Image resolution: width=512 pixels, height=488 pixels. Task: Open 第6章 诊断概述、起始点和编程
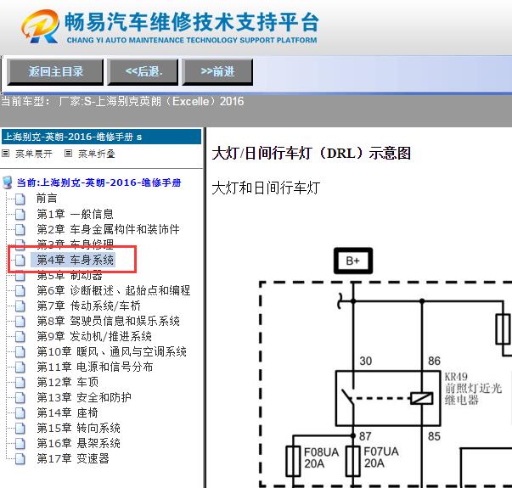point(114,290)
